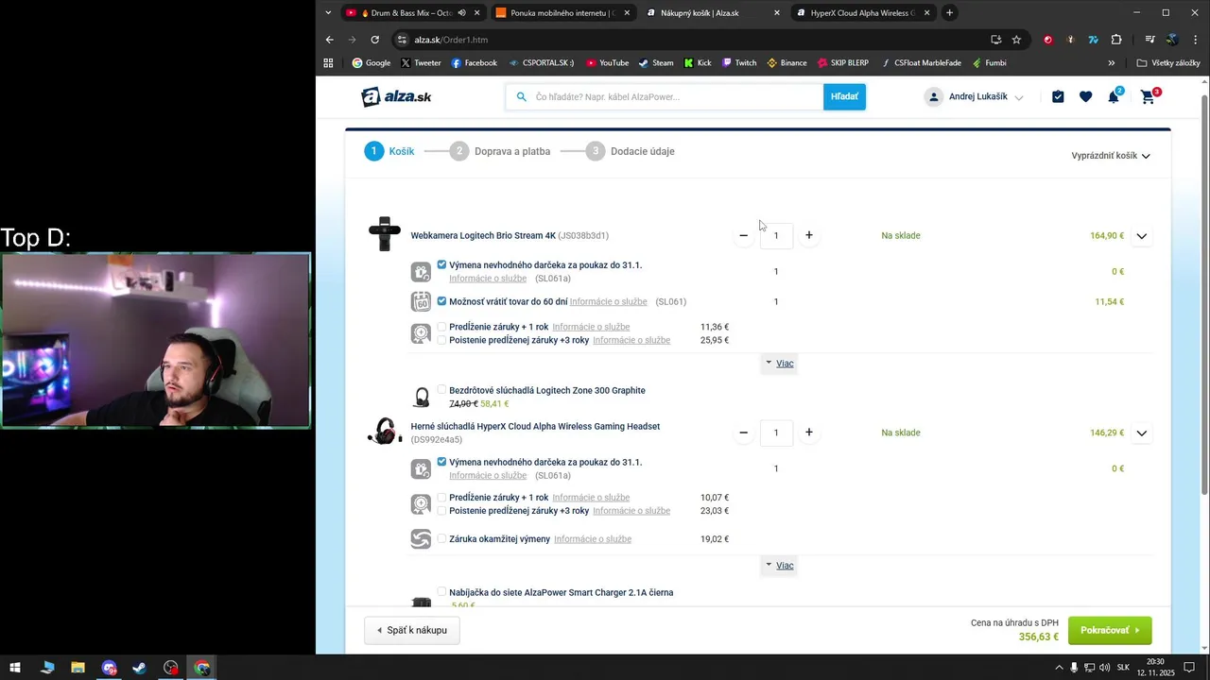The height and width of the screenshot is (680, 1210).
Task: Uncheck 60-day return option 'Možnosť vrátiť tovar do 60 dní'
Action: tap(441, 301)
